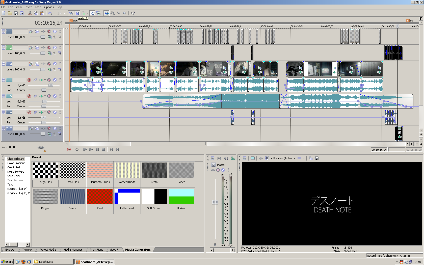
Task: Switch to the Project Media tab
Action: (x=47, y=250)
